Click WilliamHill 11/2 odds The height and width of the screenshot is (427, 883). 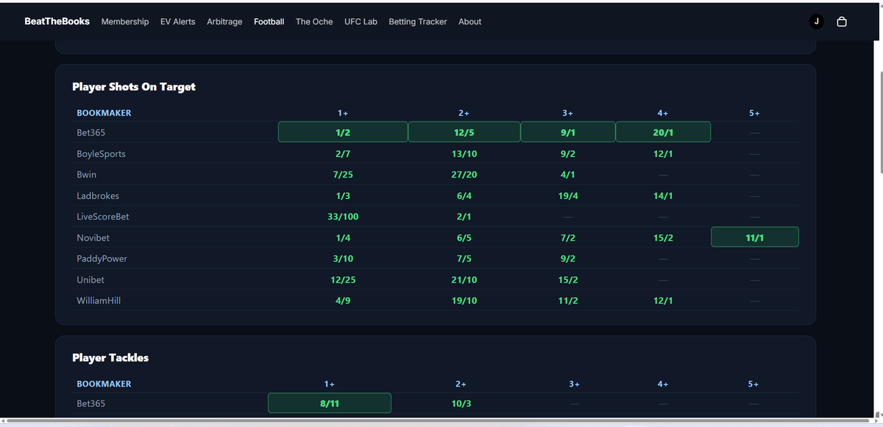(x=568, y=300)
